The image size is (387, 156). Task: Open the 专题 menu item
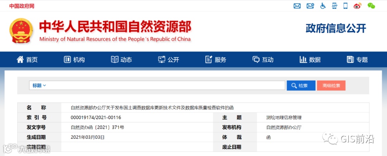[x=362, y=60]
